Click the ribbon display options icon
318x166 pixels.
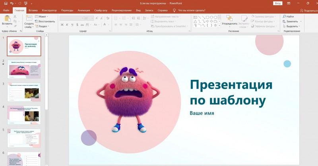289,3
